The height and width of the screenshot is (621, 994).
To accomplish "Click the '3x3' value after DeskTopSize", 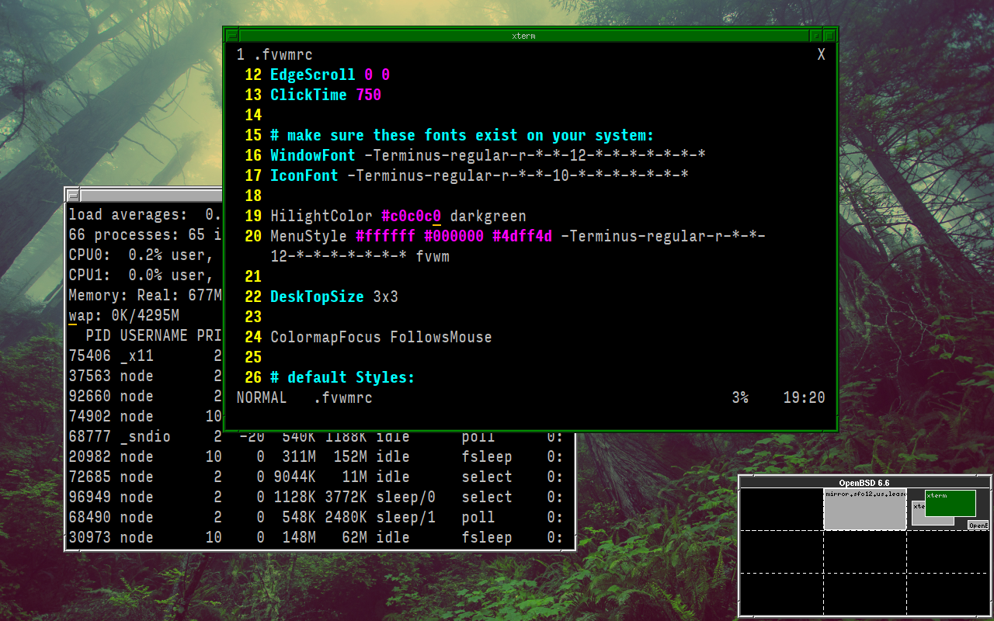I will click(x=385, y=297).
